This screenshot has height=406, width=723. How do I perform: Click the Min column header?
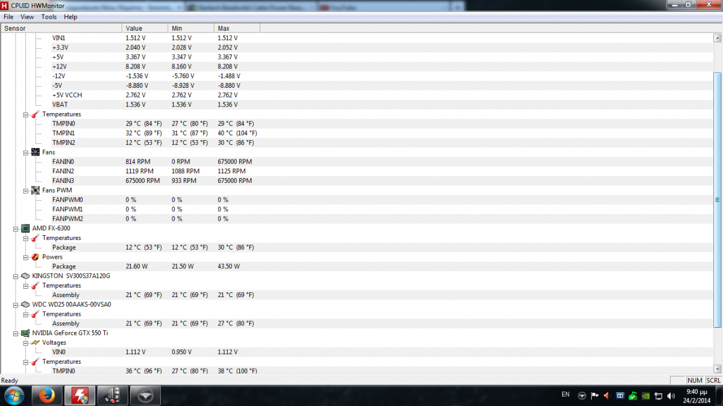click(191, 28)
